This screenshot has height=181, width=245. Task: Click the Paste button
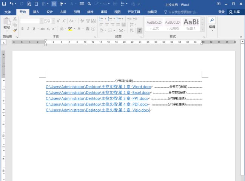pos(7,23)
